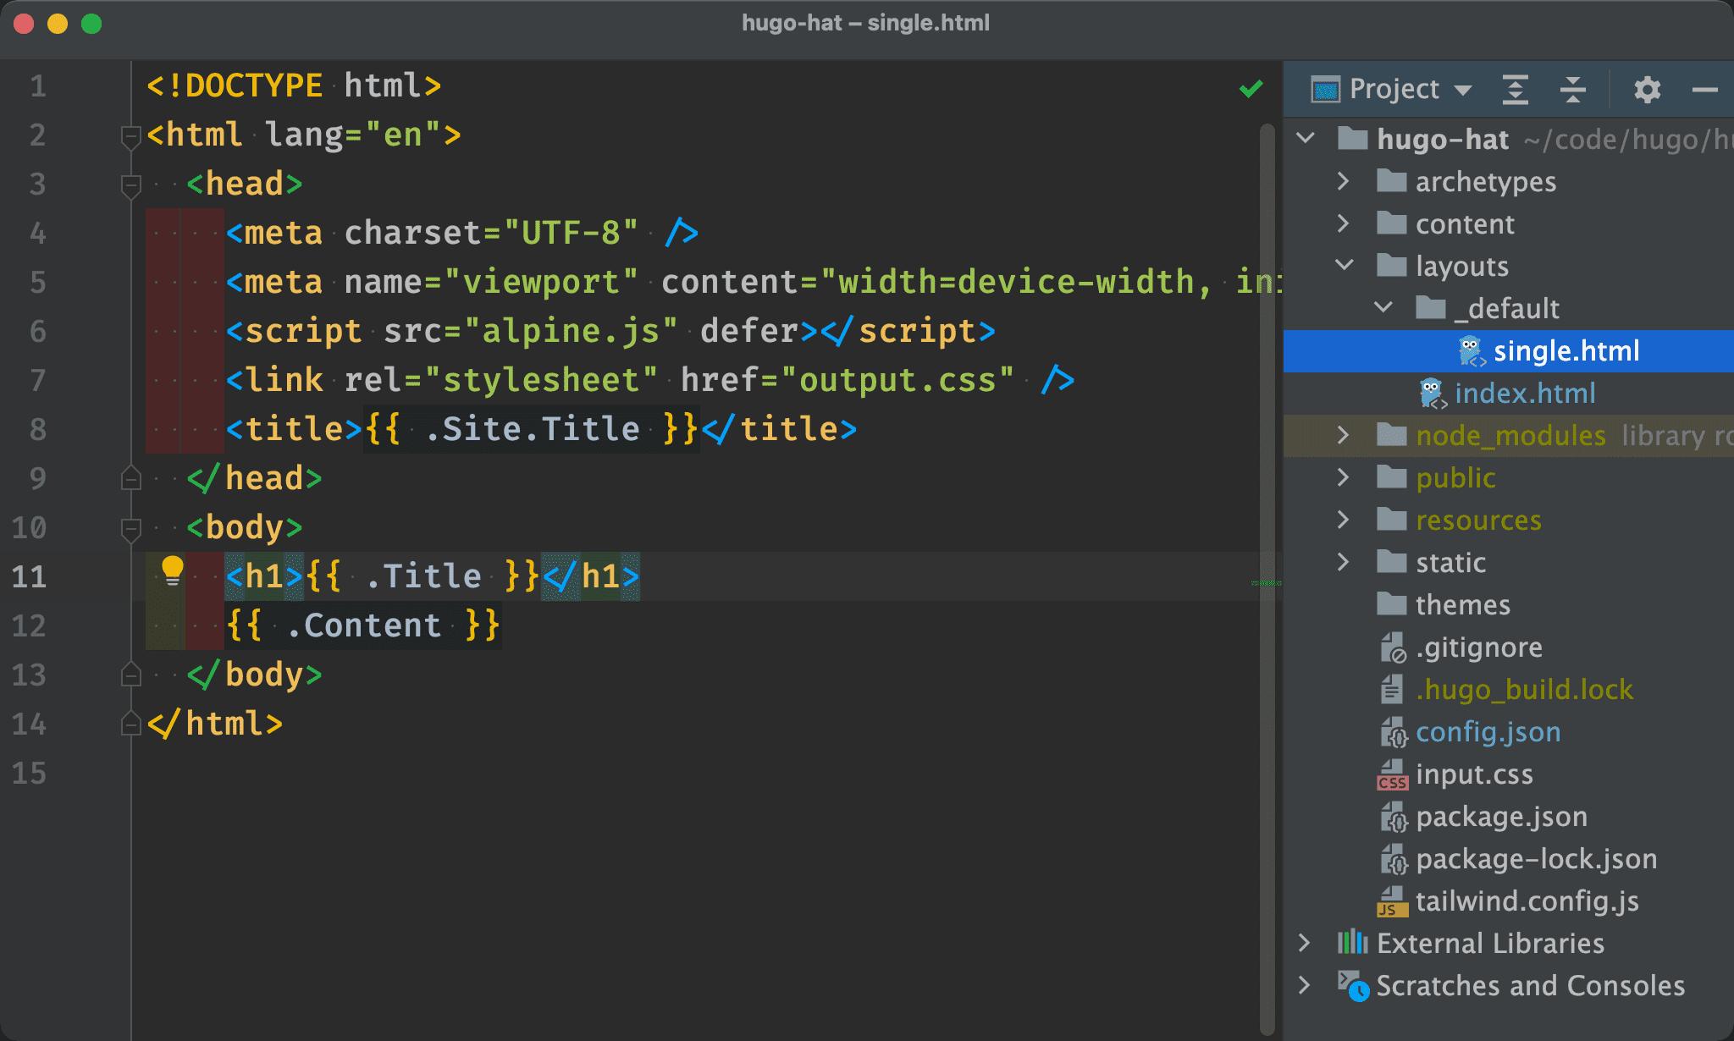Screen dimensions: 1734x1041
Task: Click the package-lock.json file icon
Action: pyautogui.click(x=1393, y=859)
